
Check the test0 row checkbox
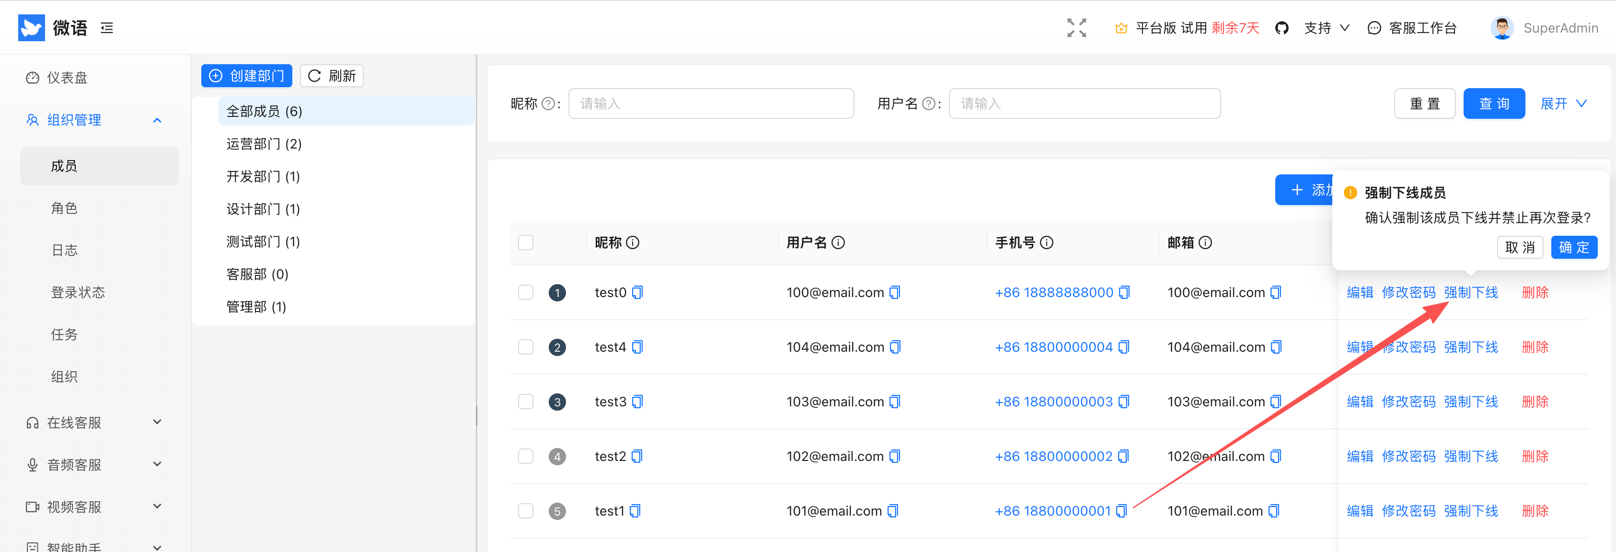coord(526,292)
